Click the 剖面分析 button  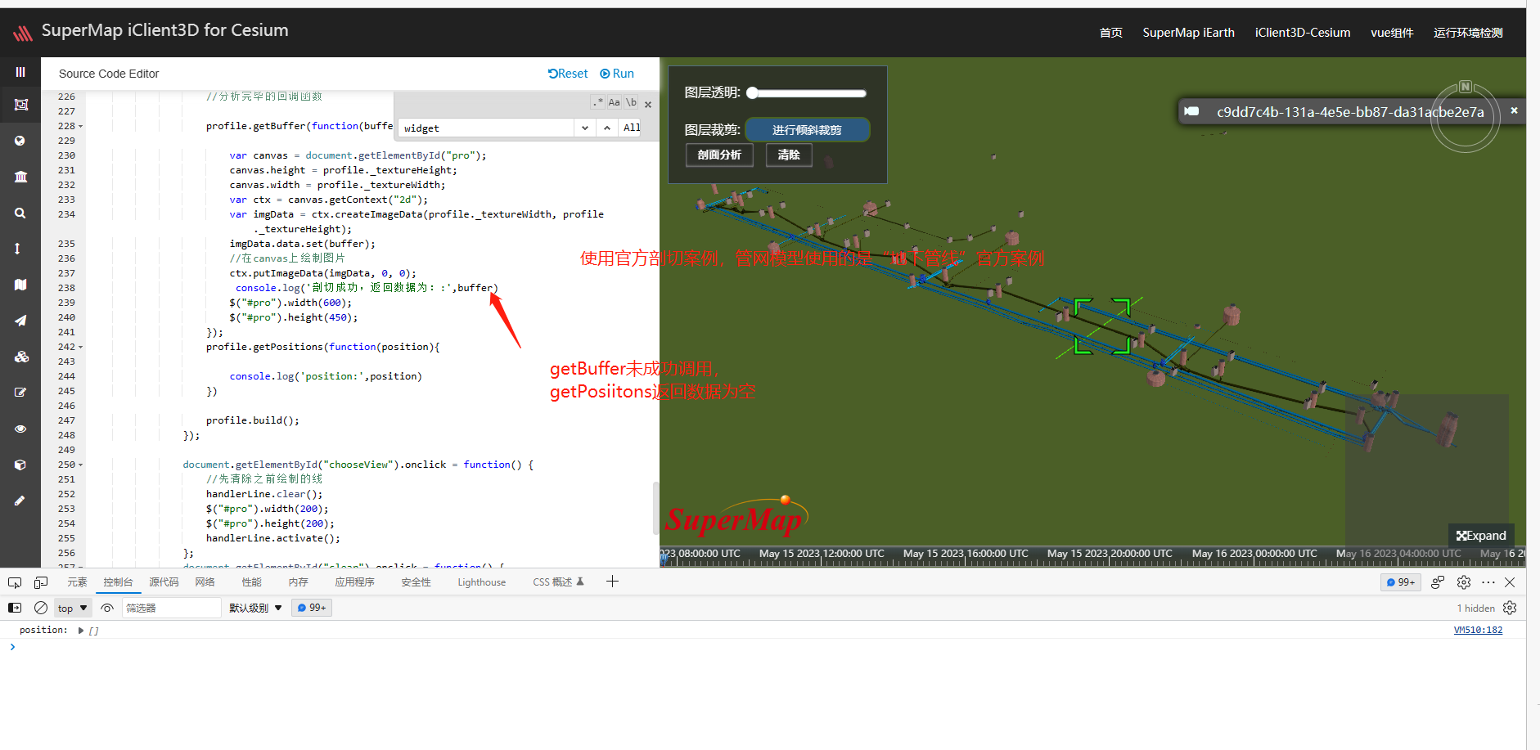click(719, 155)
